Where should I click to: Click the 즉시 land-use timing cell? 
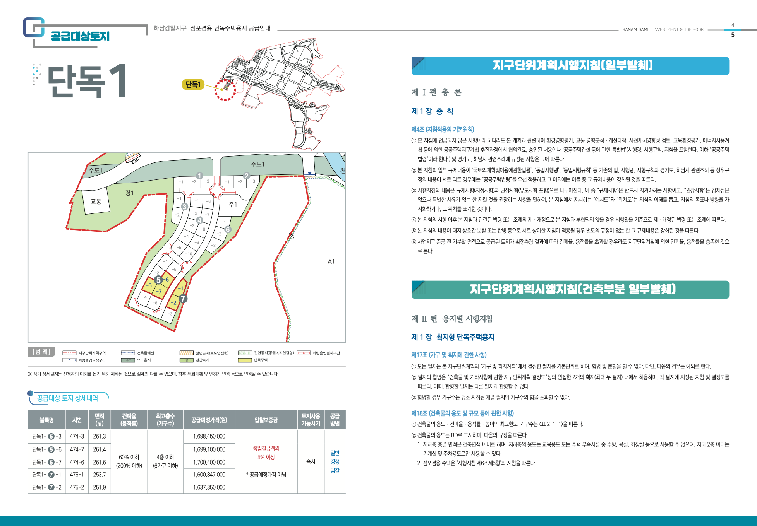click(311, 461)
